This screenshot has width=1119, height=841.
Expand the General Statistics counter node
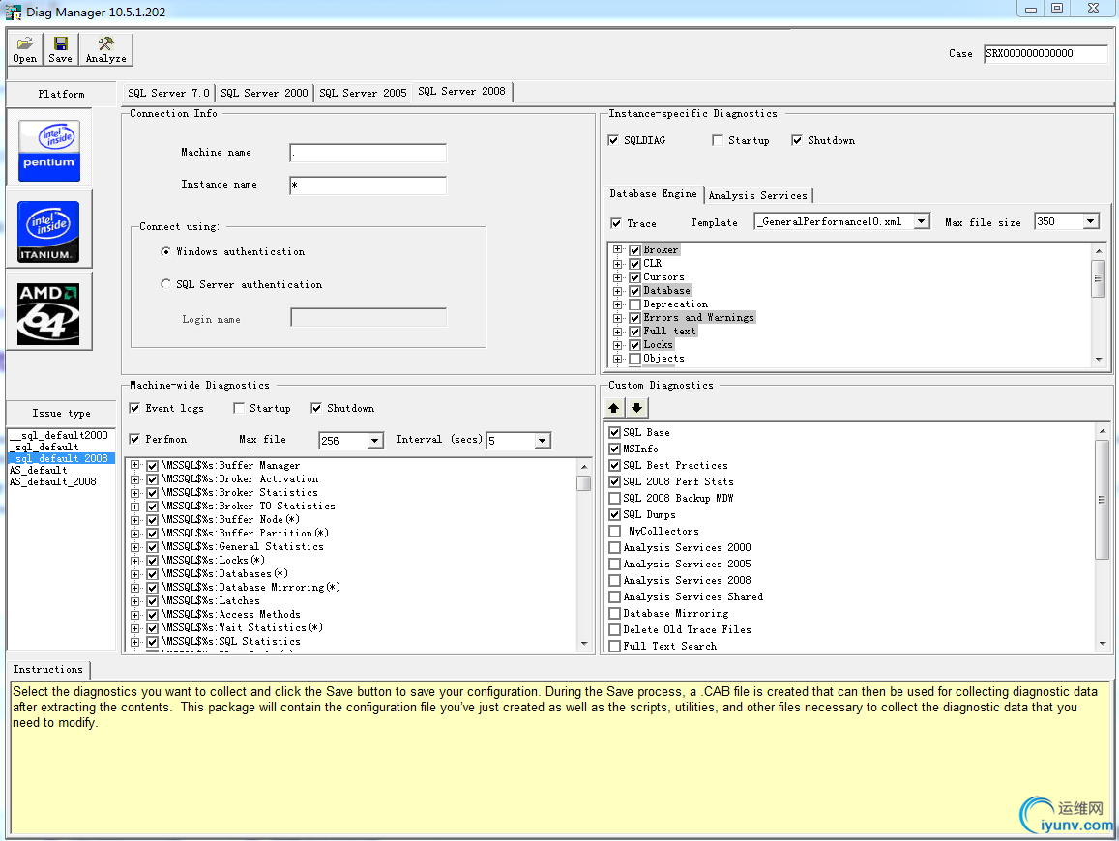[134, 547]
